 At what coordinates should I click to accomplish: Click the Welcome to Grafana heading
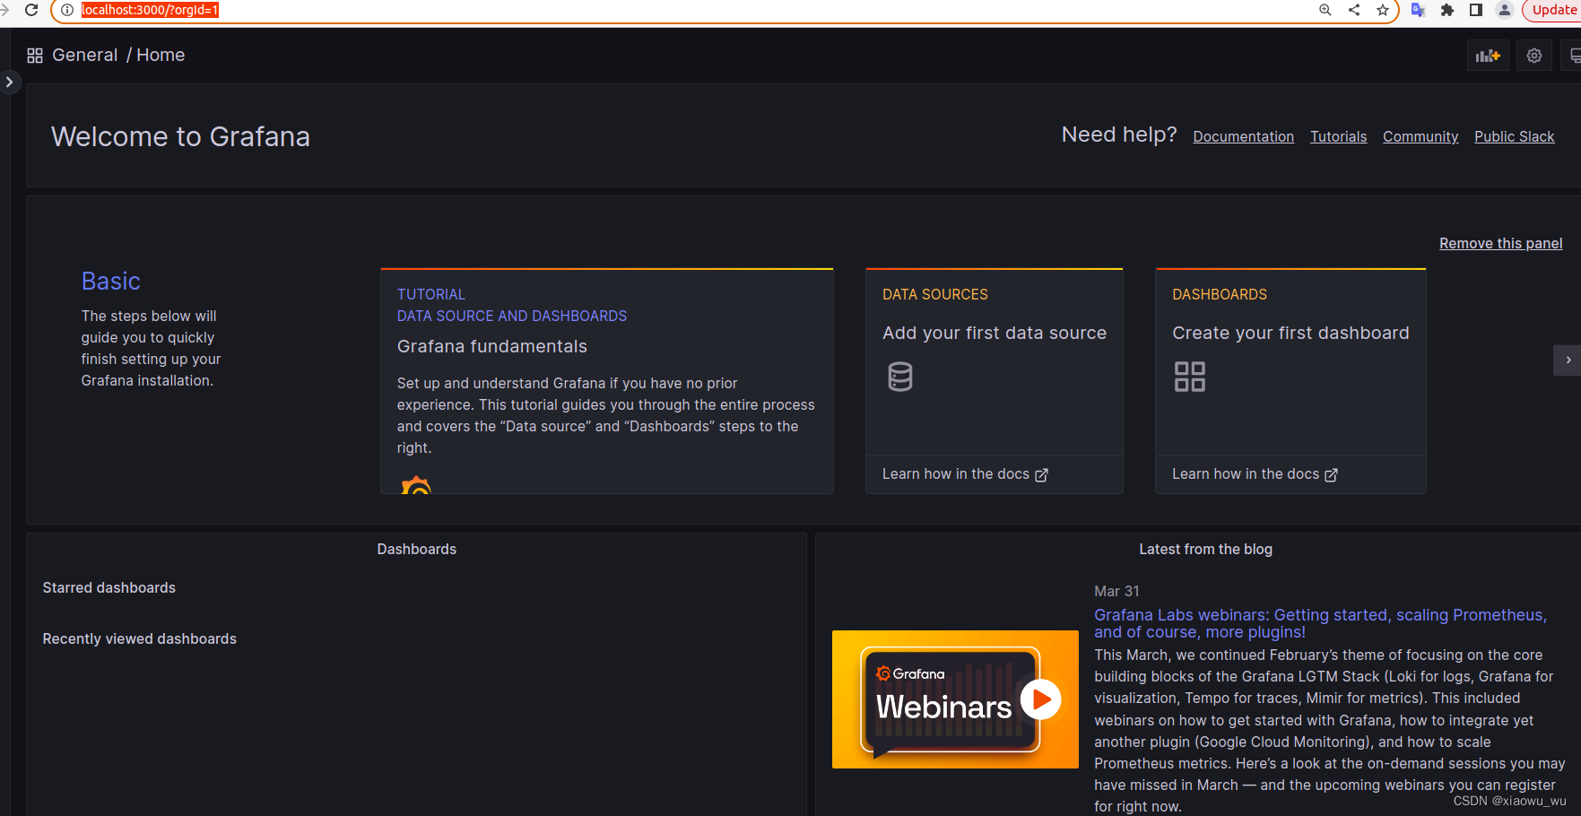[x=180, y=136]
